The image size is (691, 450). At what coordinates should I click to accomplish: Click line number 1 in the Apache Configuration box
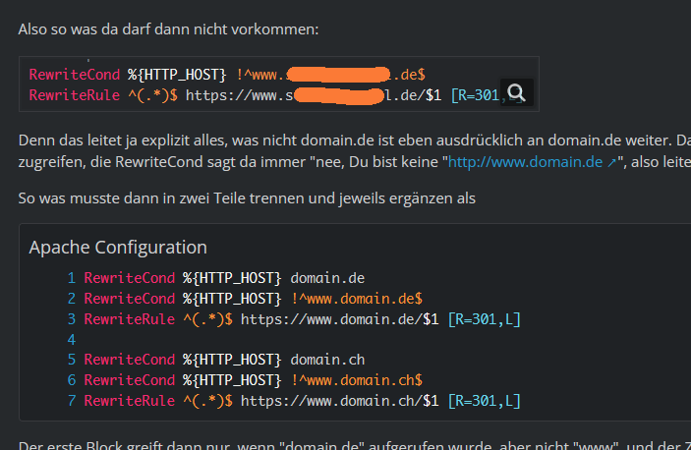(x=71, y=278)
